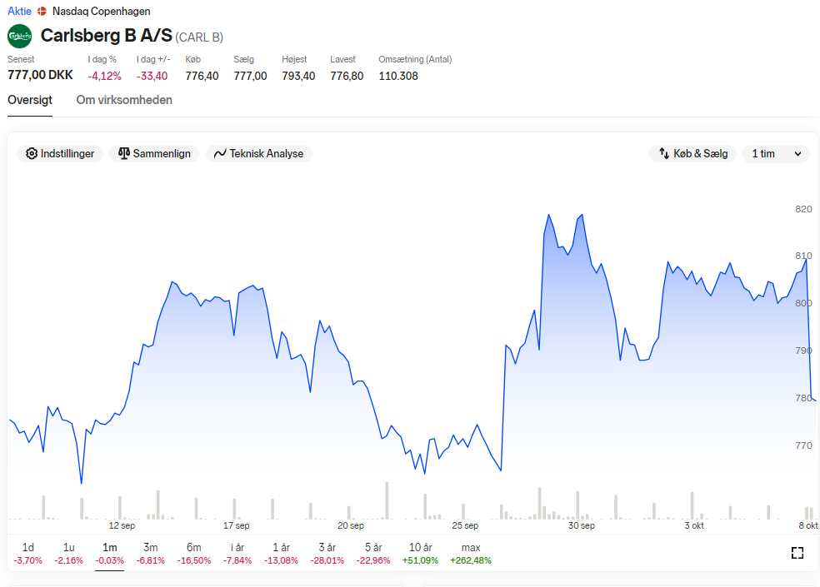Select the 3 år time range
The width and height of the screenshot is (820, 587).
click(327, 554)
